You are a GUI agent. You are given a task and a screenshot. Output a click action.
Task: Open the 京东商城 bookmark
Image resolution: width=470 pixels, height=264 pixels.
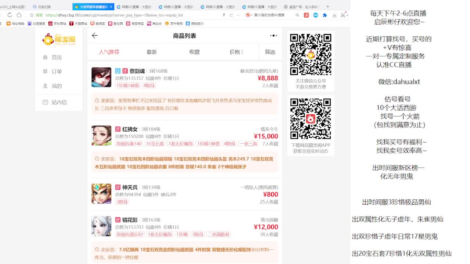click(x=57, y=23)
